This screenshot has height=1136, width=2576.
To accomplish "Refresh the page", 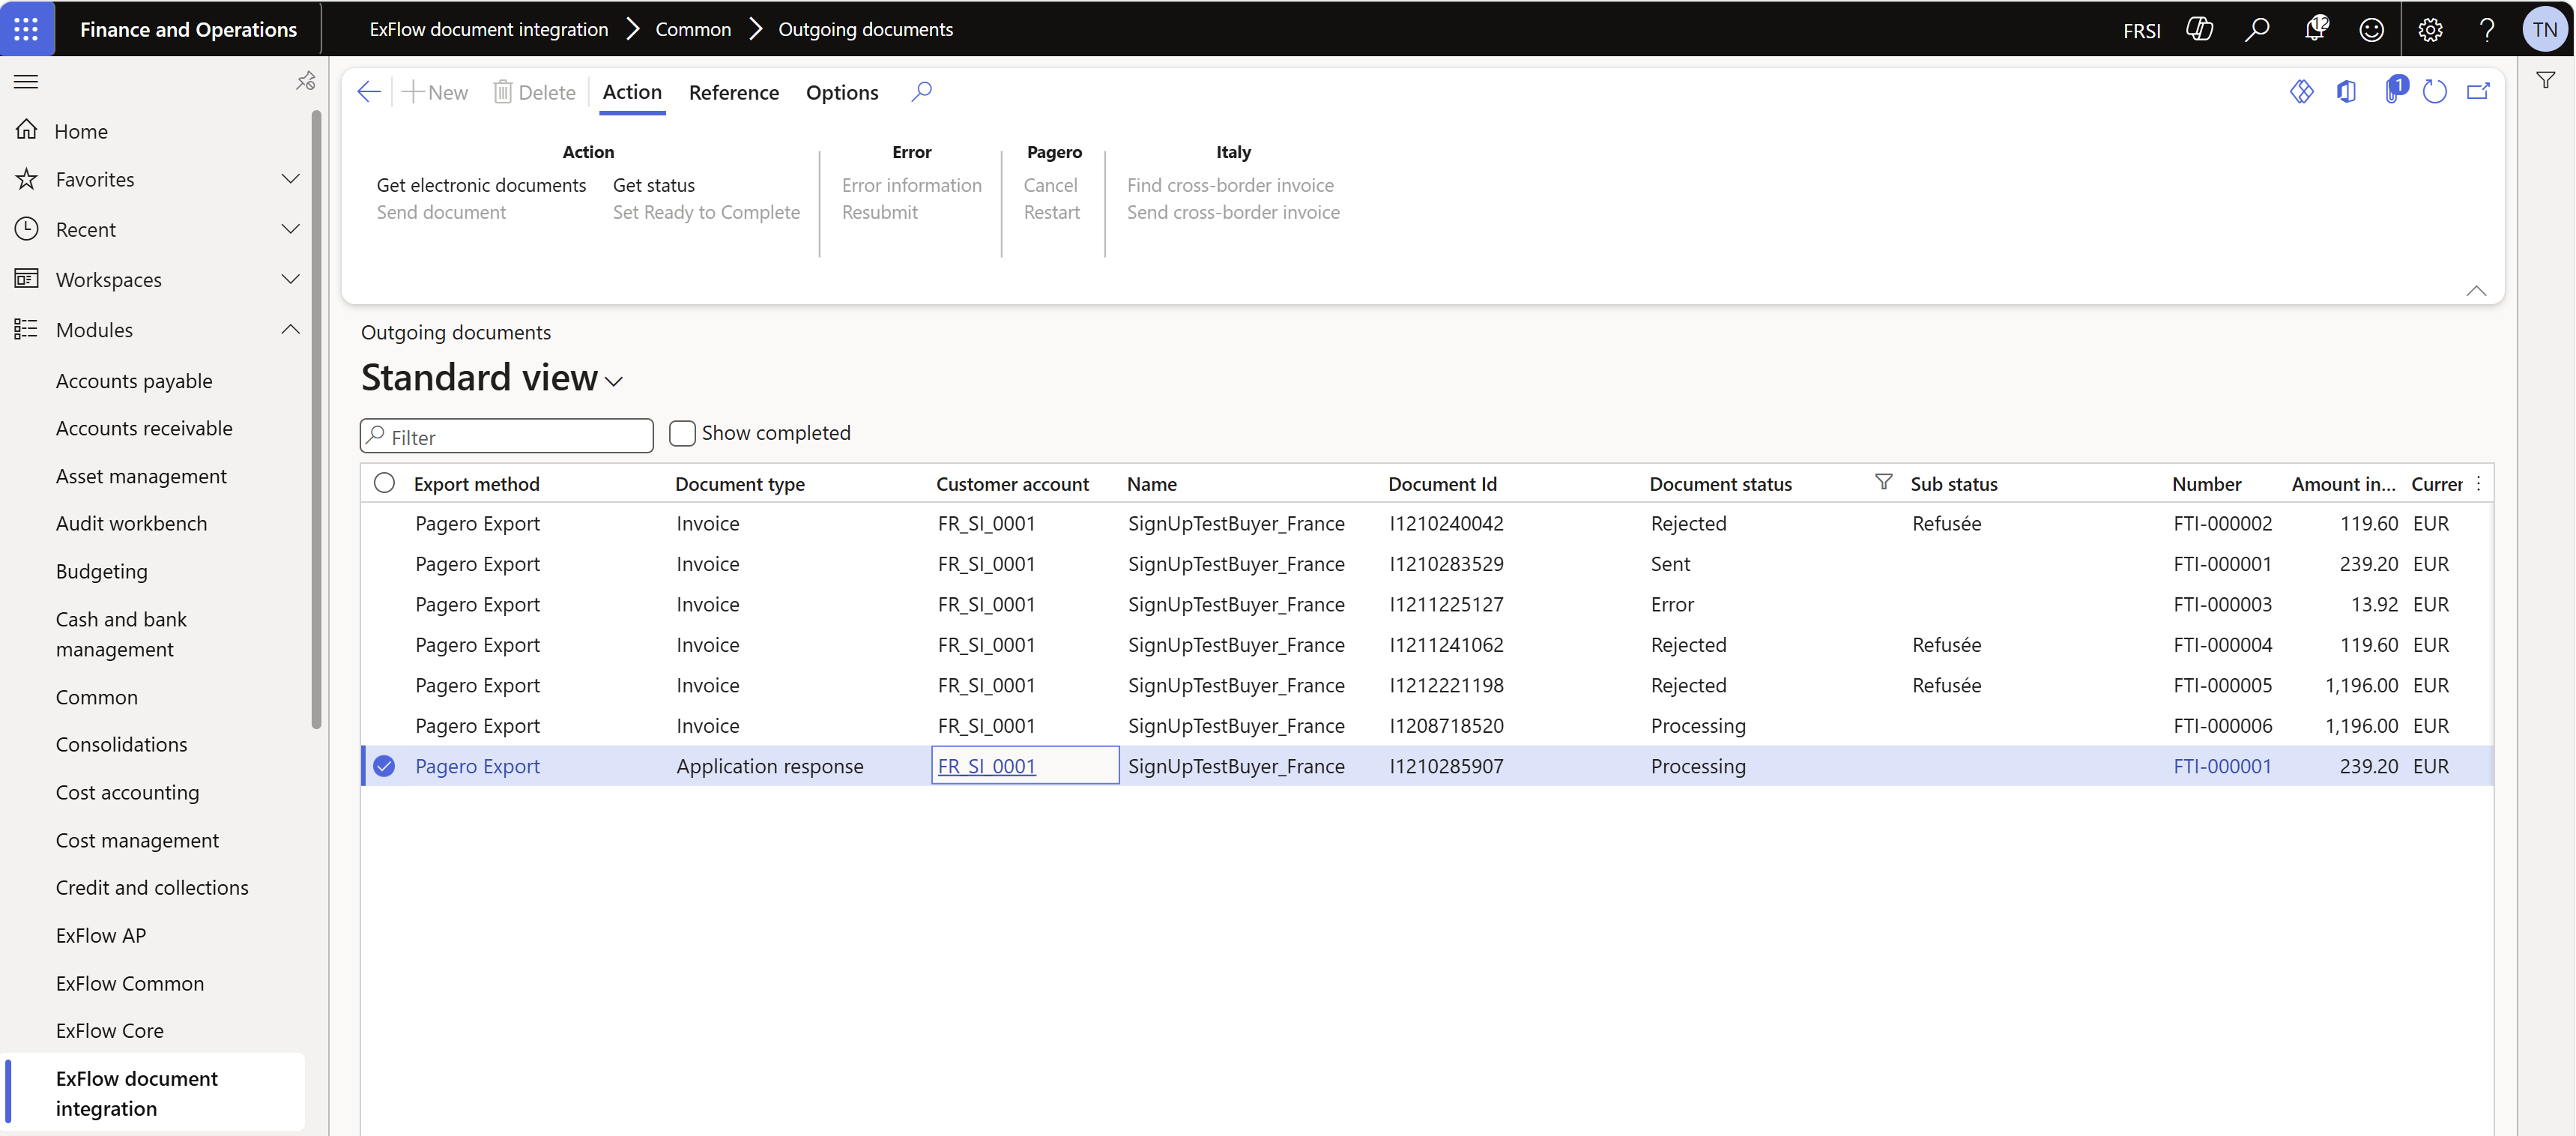I will [2434, 92].
